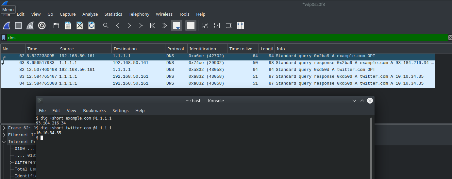The height and width of the screenshot is (179, 452).
Task: Sort by Protocol column header
Action: click(x=176, y=49)
